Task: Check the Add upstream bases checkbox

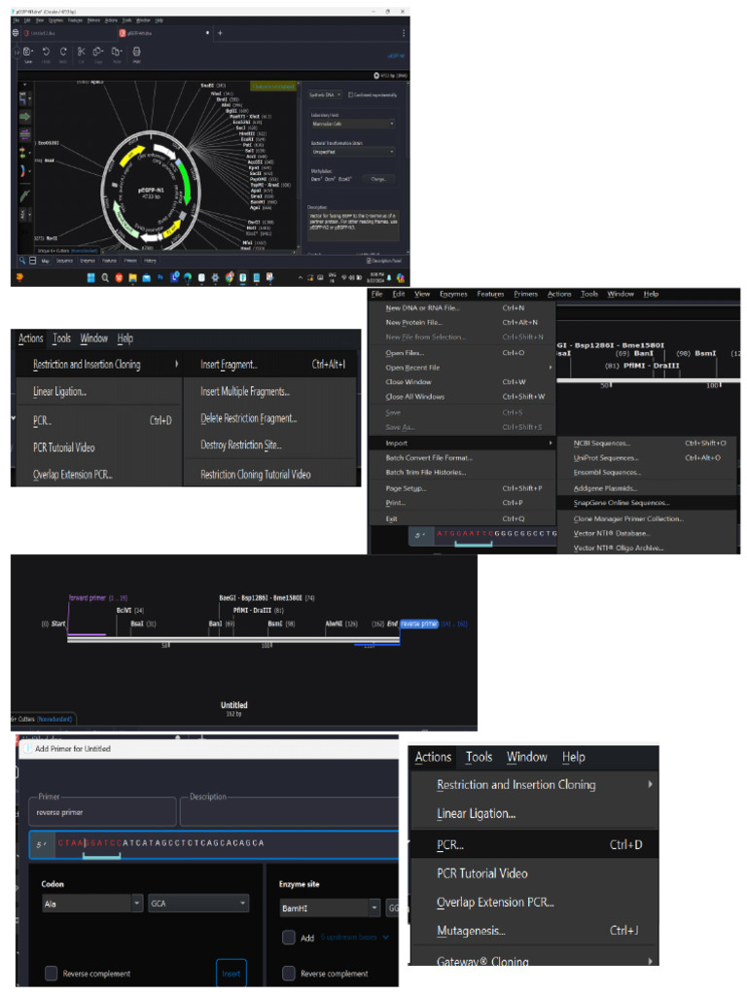Action: coord(288,938)
